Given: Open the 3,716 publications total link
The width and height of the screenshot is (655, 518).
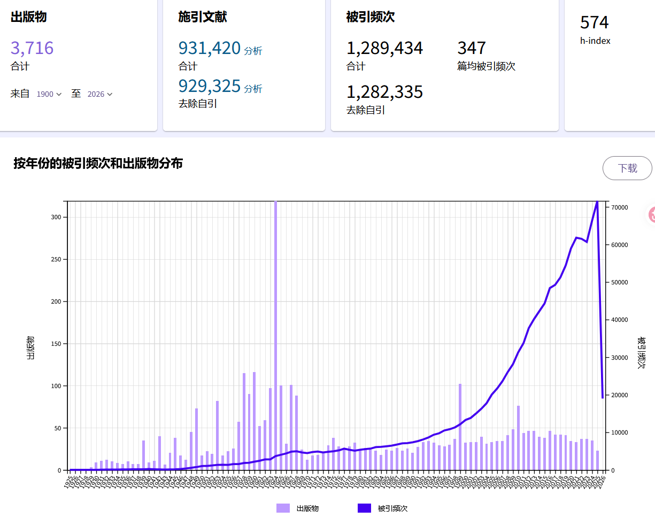Looking at the screenshot, I should click(32, 48).
